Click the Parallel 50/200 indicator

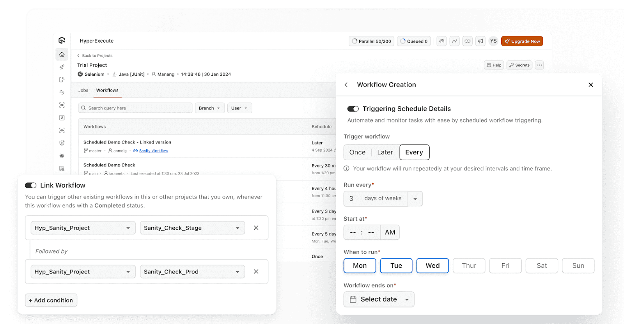[x=371, y=41]
